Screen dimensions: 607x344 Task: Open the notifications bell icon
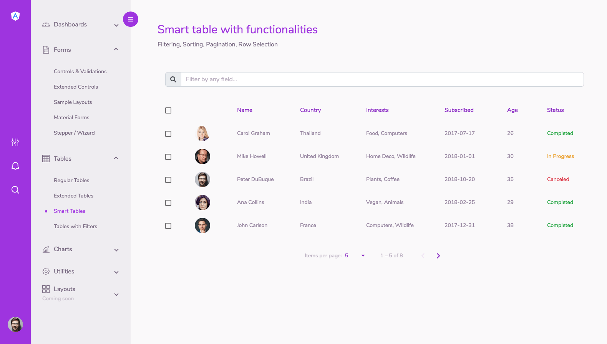point(15,166)
